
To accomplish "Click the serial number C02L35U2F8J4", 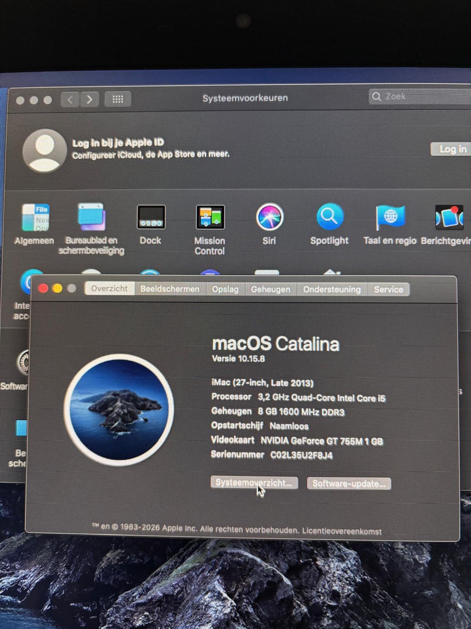I will [x=301, y=455].
